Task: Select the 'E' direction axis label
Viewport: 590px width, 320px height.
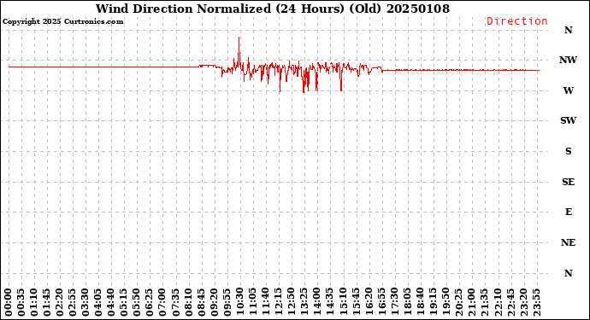Action: [x=568, y=212]
